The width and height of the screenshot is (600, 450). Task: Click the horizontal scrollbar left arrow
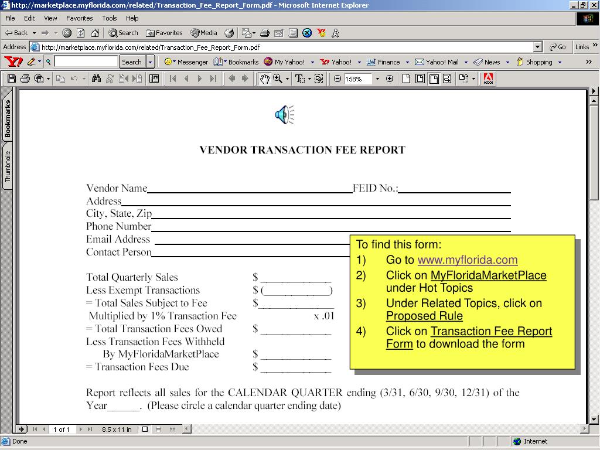coord(187,429)
